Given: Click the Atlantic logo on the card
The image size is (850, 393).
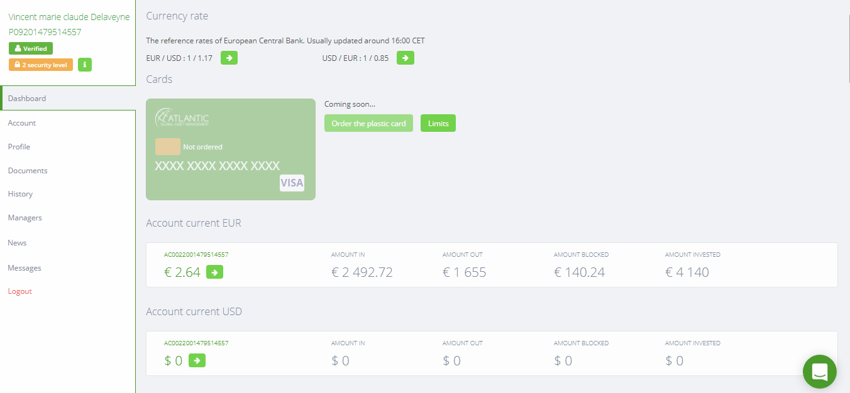Looking at the screenshot, I should point(182,117).
